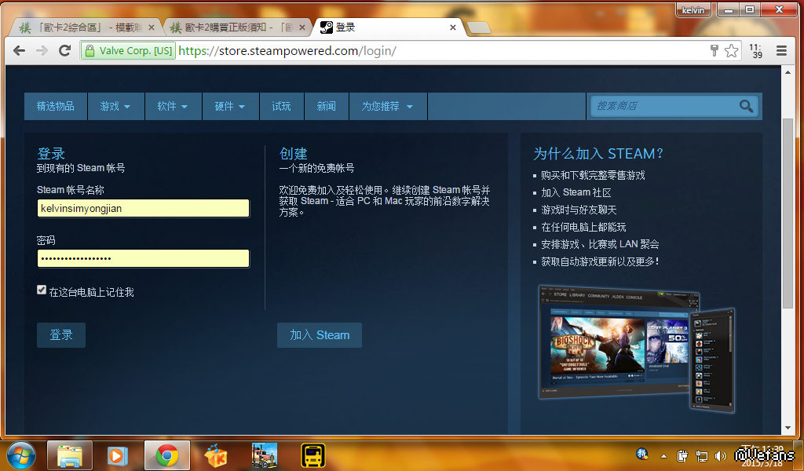Bookmark this page with the star icon
Viewport: 804px width, 471px height.
[x=731, y=50]
